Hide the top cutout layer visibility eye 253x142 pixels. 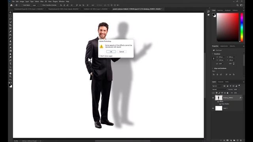click(x=213, y=98)
